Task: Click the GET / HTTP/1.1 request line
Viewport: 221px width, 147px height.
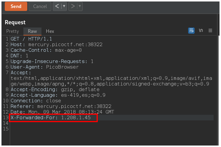Action: pos(31,39)
